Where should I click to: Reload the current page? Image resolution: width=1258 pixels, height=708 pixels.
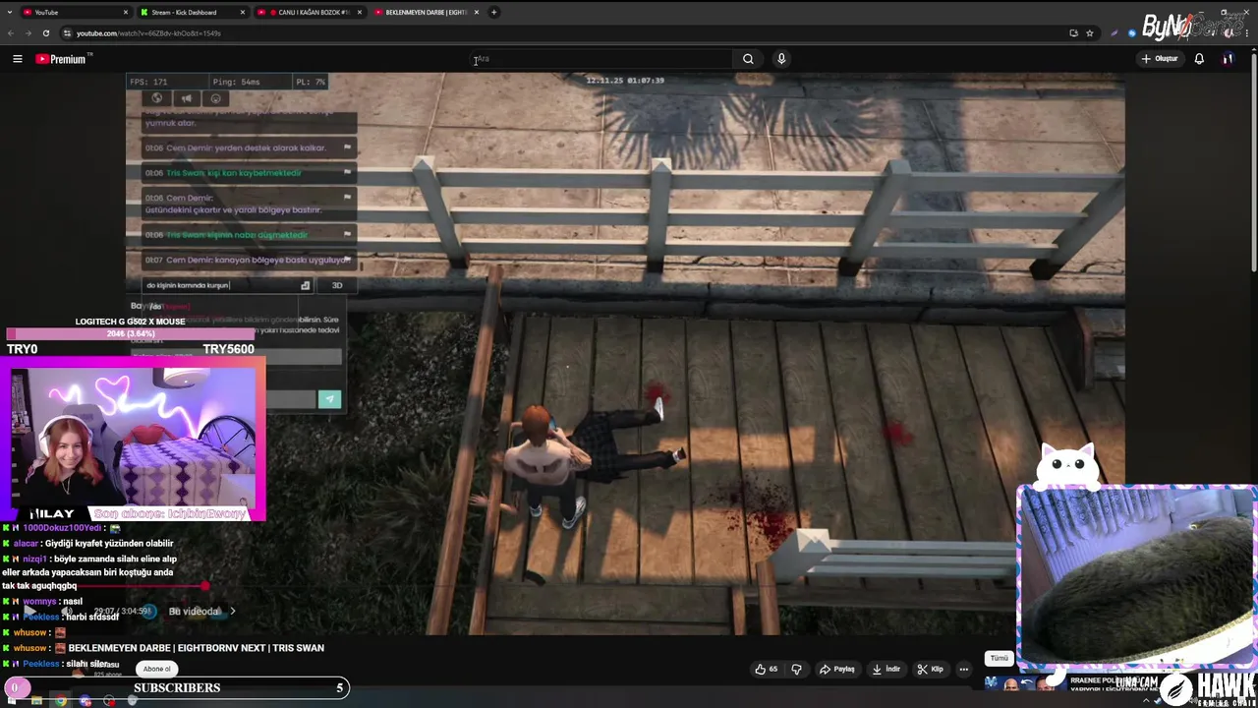click(x=45, y=33)
